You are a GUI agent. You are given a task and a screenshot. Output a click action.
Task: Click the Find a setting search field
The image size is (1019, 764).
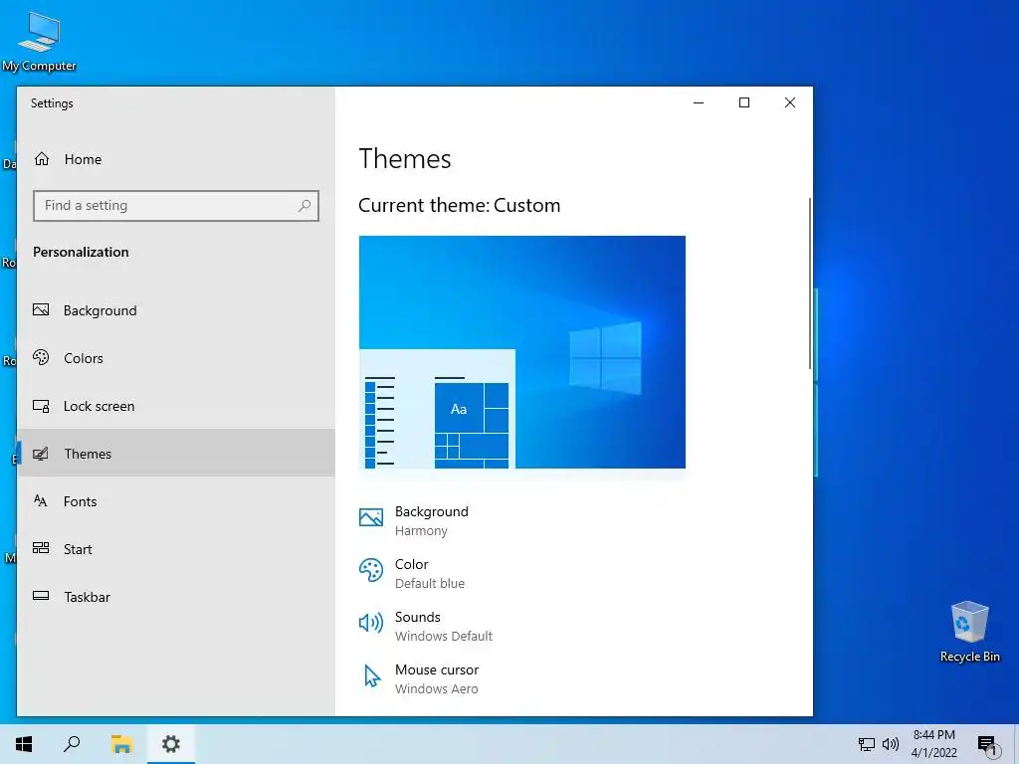click(x=175, y=206)
